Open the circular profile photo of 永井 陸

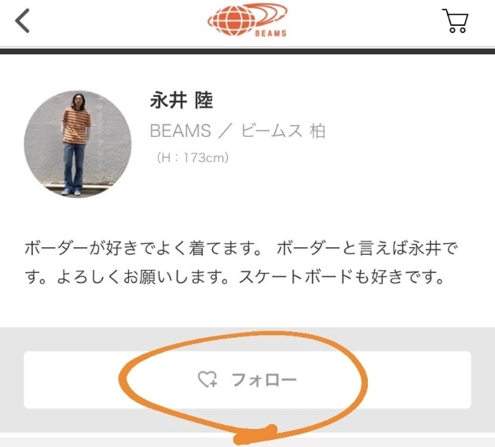tap(78, 145)
